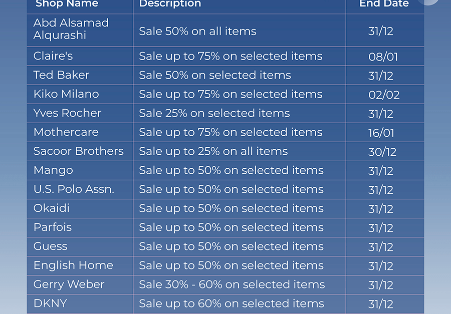The width and height of the screenshot is (451, 314).
Task: Click the 02/02 end date for Kiko Milano
Action: [384, 95]
